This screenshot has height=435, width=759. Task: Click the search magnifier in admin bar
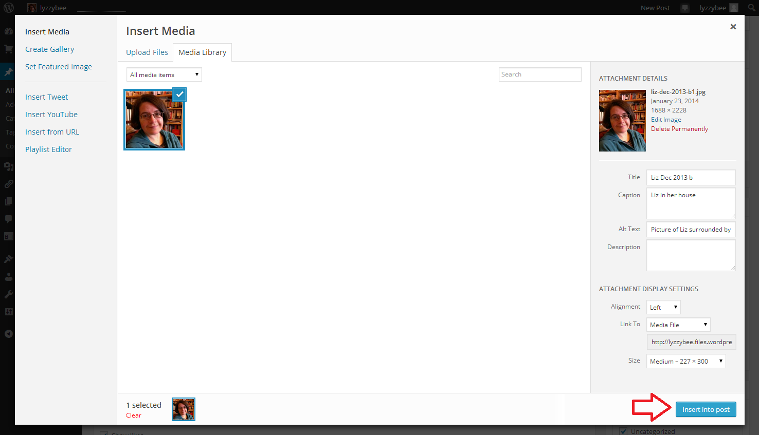point(751,8)
